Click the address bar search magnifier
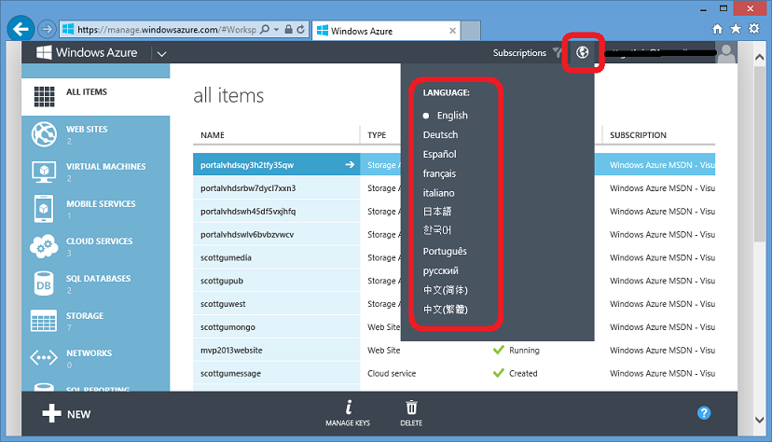 [265, 30]
